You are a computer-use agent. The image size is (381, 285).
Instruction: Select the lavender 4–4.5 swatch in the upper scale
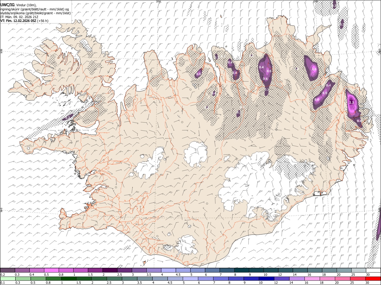168,270
